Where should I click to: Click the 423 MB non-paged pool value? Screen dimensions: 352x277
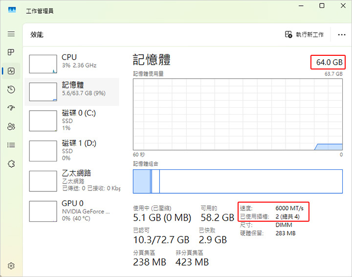[192, 262]
